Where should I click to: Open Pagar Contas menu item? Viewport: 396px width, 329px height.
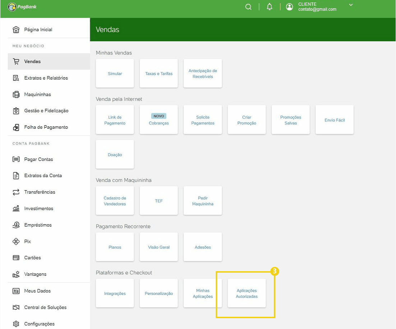pyautogui.click(x=49, y=159)
